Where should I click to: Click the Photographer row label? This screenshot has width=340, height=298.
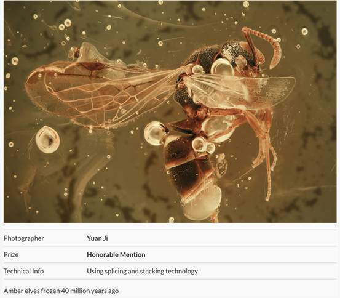pyautogui.click(x=24, y=238)
